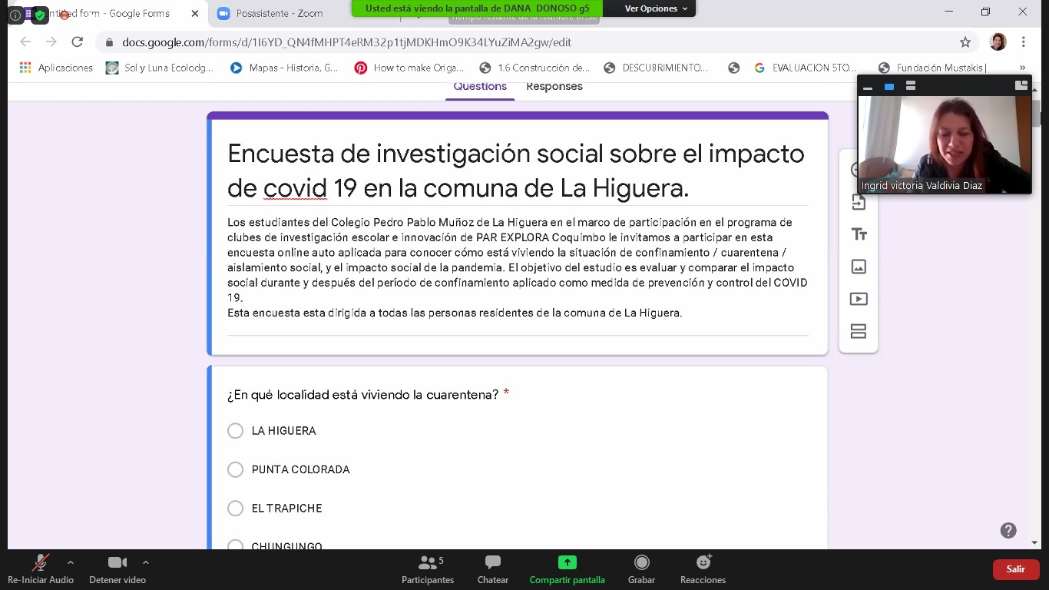Switch to the Responses tab
1049x590 pixels.
point(554,86)
